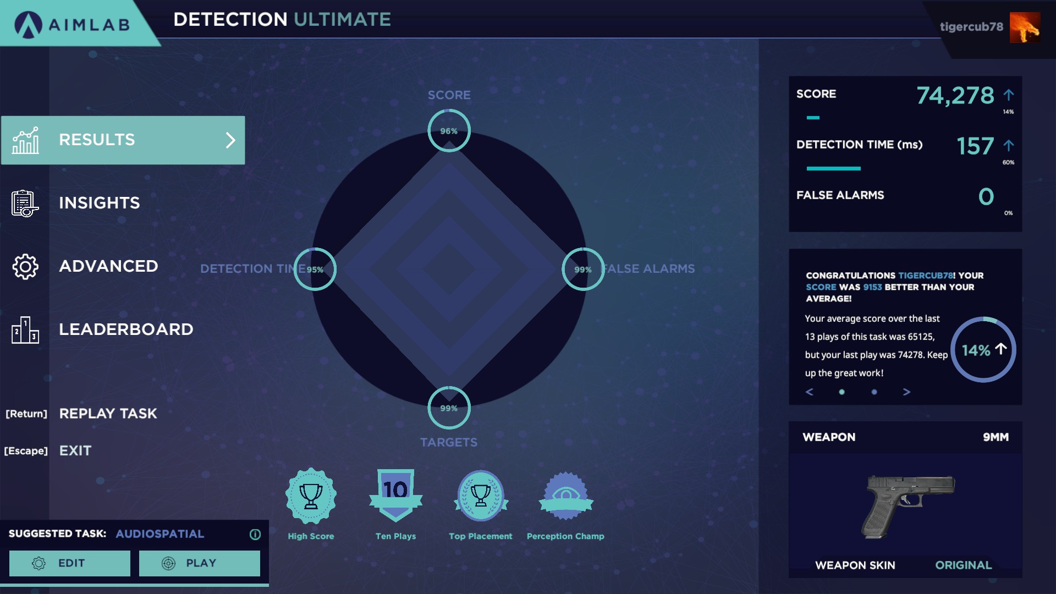Go to previous insight message

(x=809, y=392)
